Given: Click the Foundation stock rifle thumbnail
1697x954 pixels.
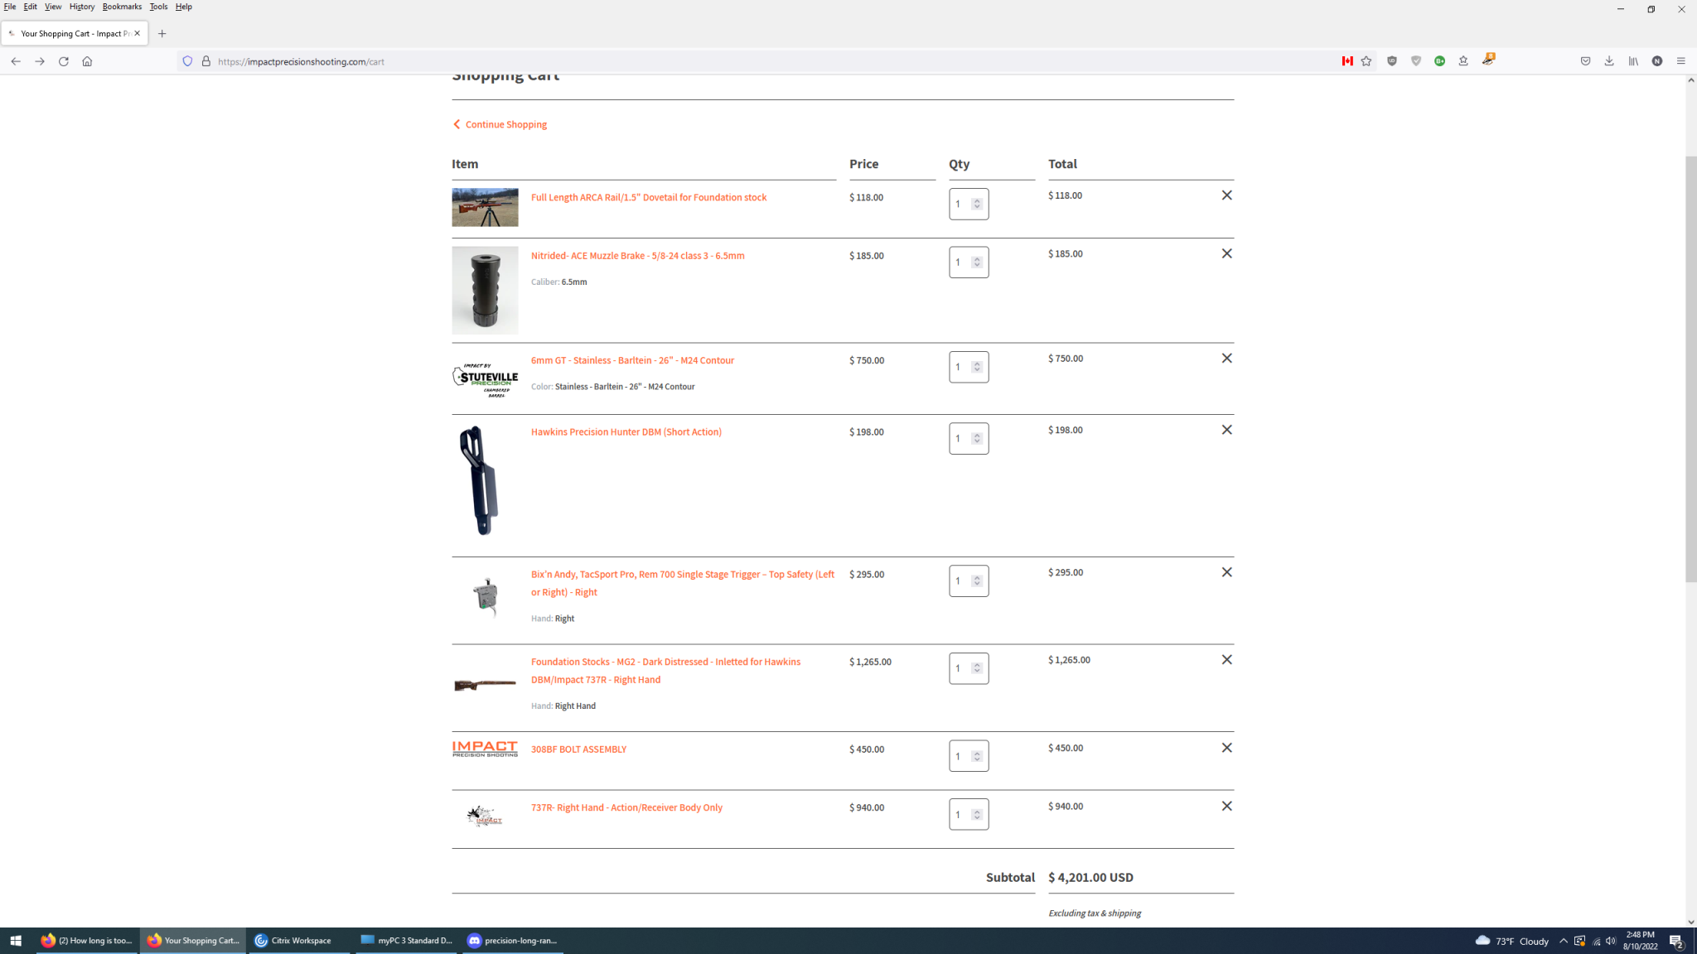Looking at the screenshot, I should click(485, 685).
